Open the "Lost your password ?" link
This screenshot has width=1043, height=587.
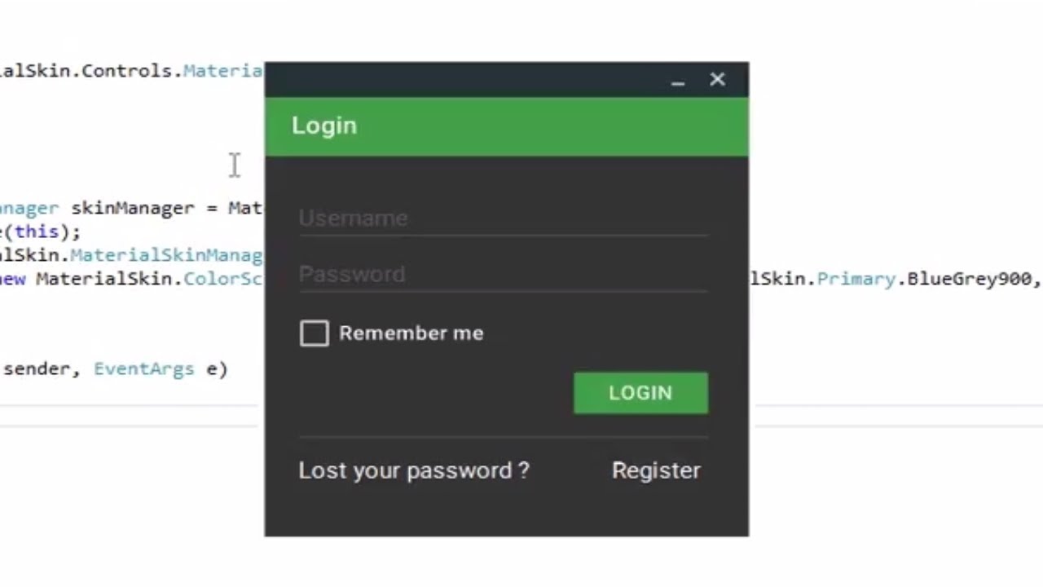(414, 470)
